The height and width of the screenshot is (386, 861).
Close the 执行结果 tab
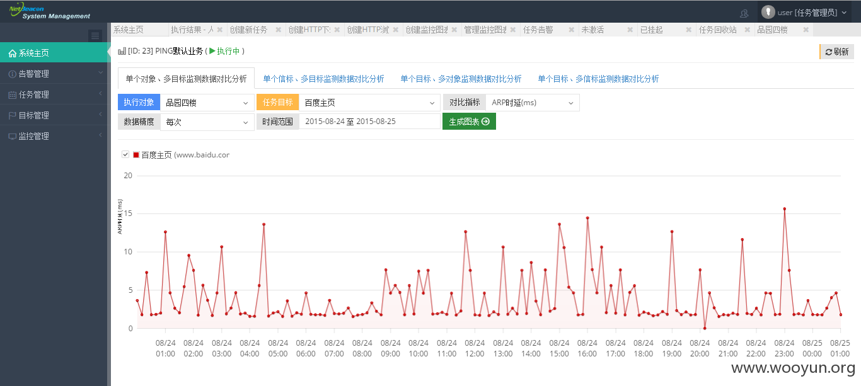coord(219,30)
